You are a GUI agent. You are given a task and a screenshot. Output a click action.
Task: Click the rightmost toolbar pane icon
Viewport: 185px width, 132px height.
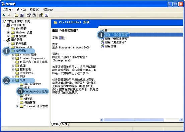(47, 15)
